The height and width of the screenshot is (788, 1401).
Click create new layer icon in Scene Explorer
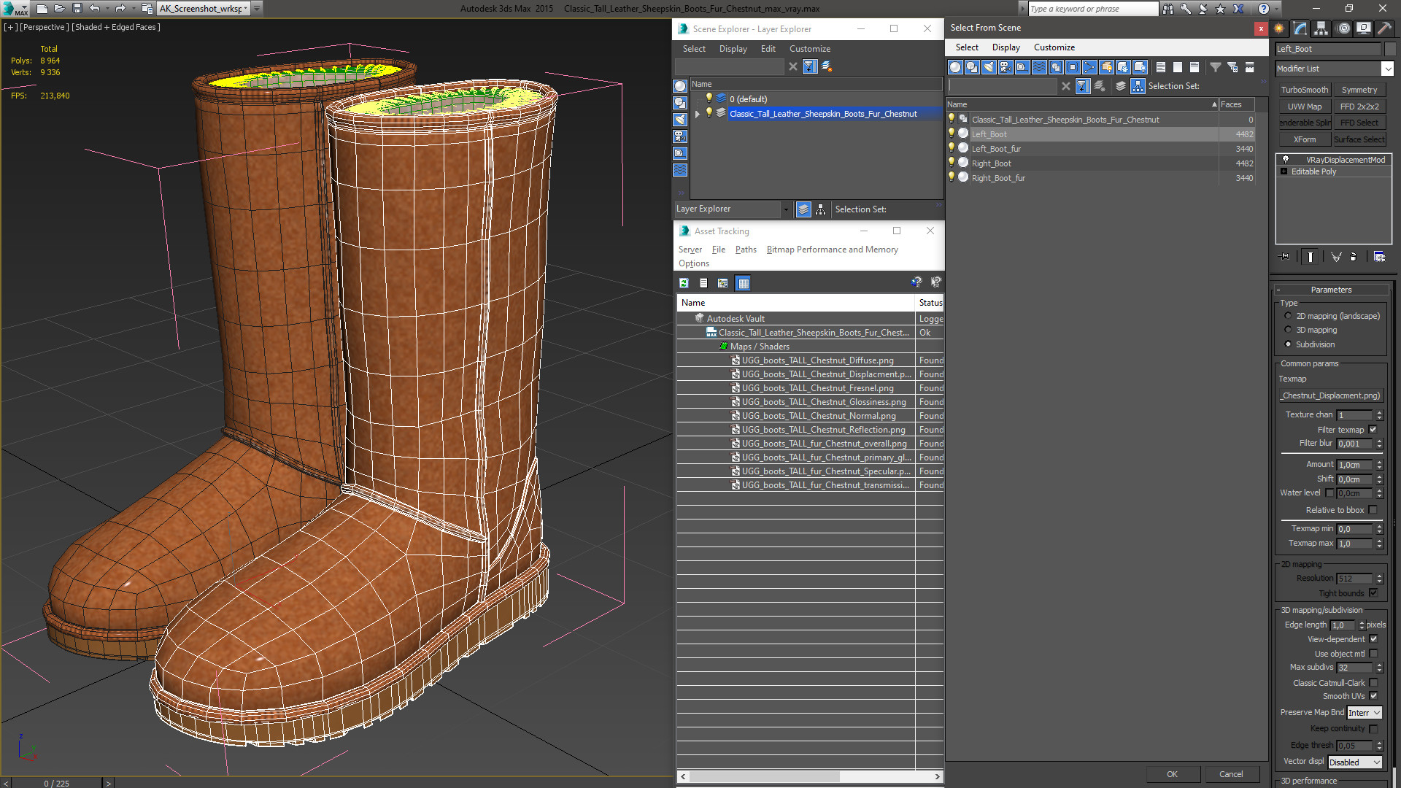click(x=827, y=66)
